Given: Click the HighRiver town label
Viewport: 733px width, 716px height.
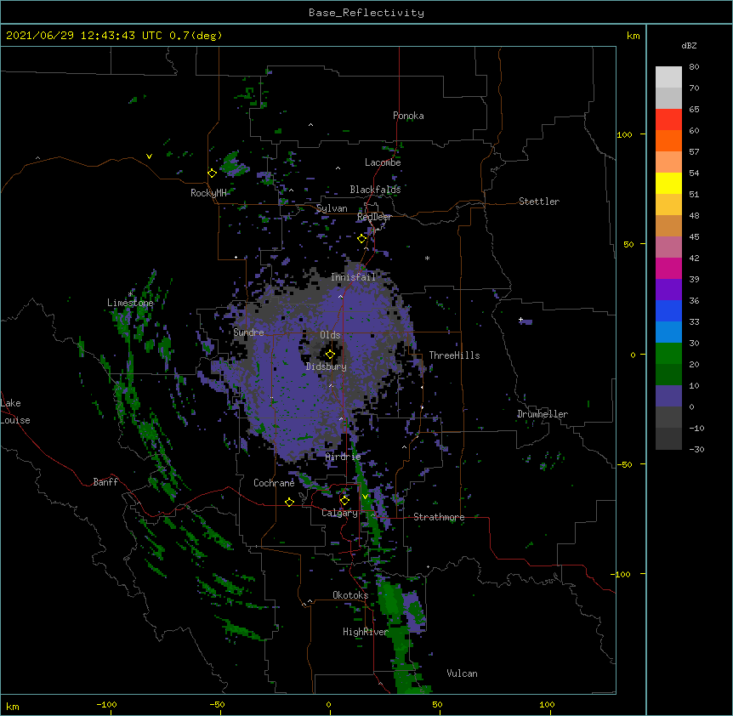Looking at the screenshot, I should click(365, 632).
